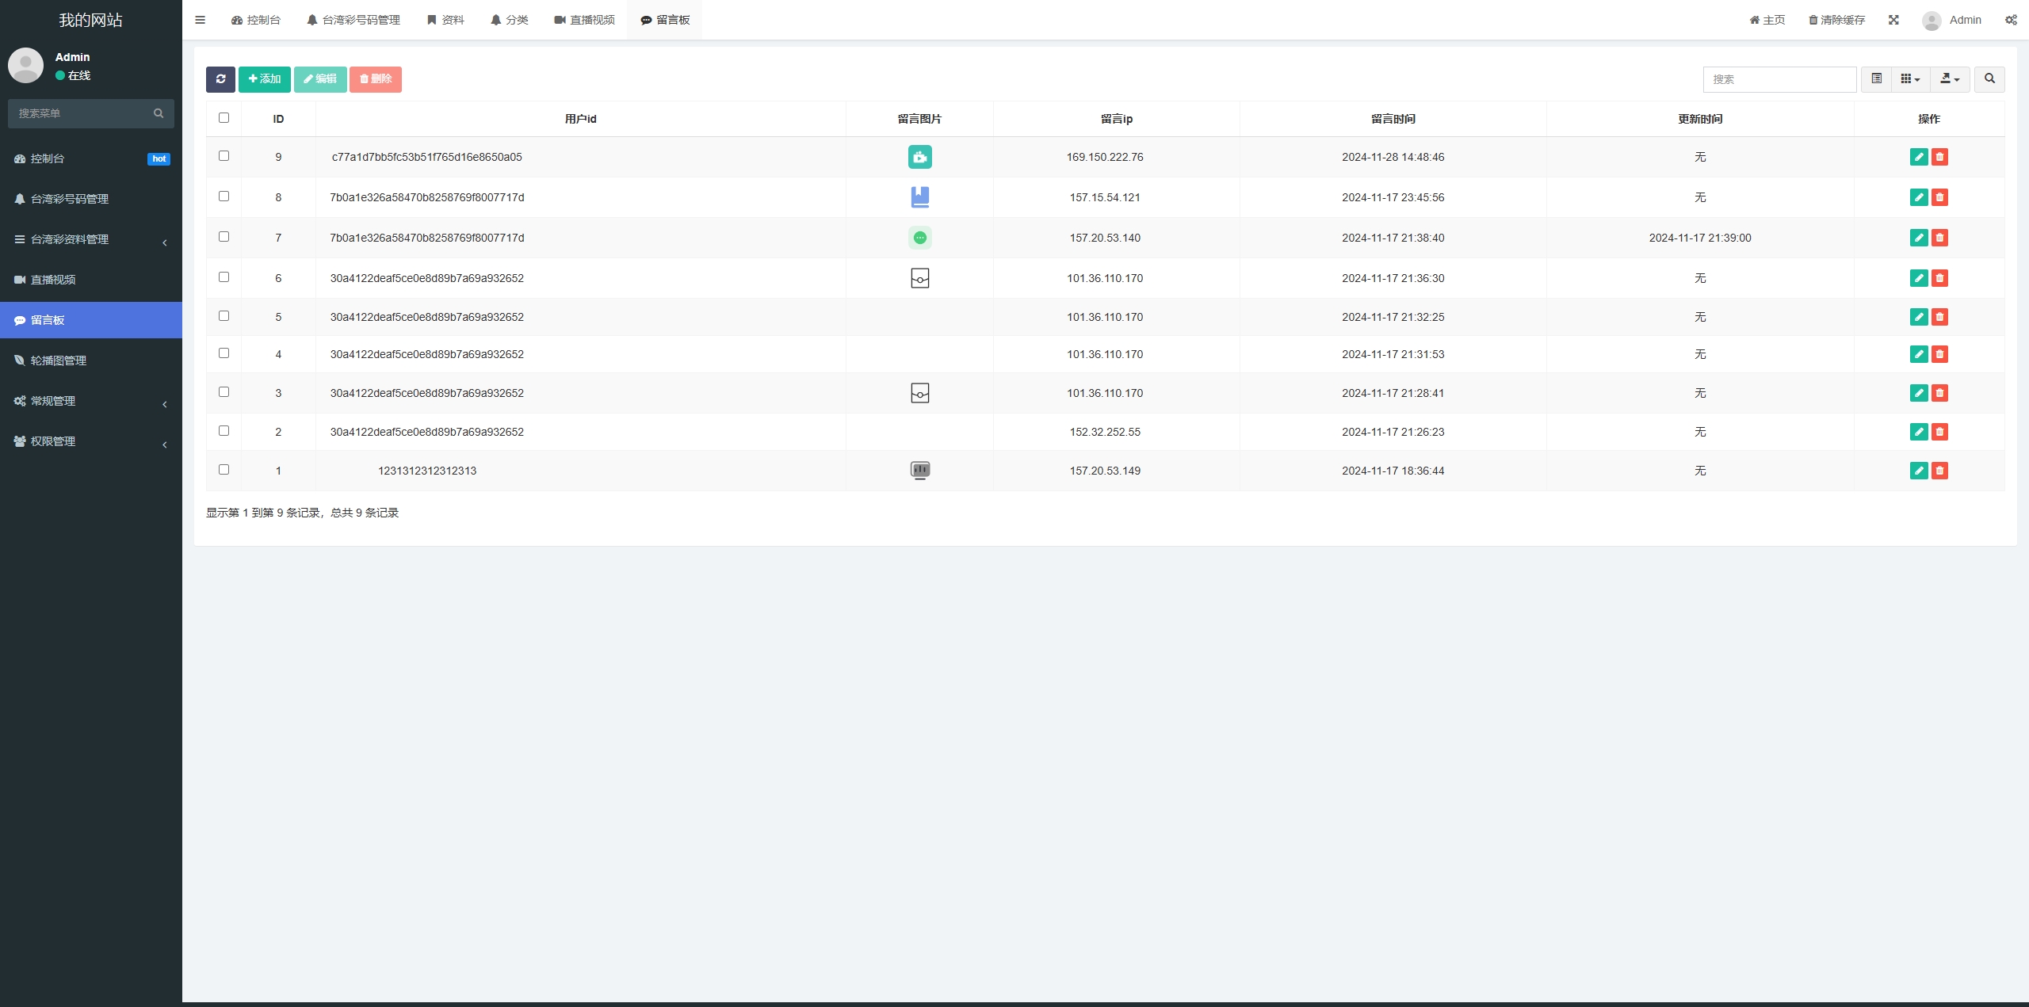Click the refresh table icon button
Viewport: 2029px width, 1007px height.
click(x=220, y=79)
